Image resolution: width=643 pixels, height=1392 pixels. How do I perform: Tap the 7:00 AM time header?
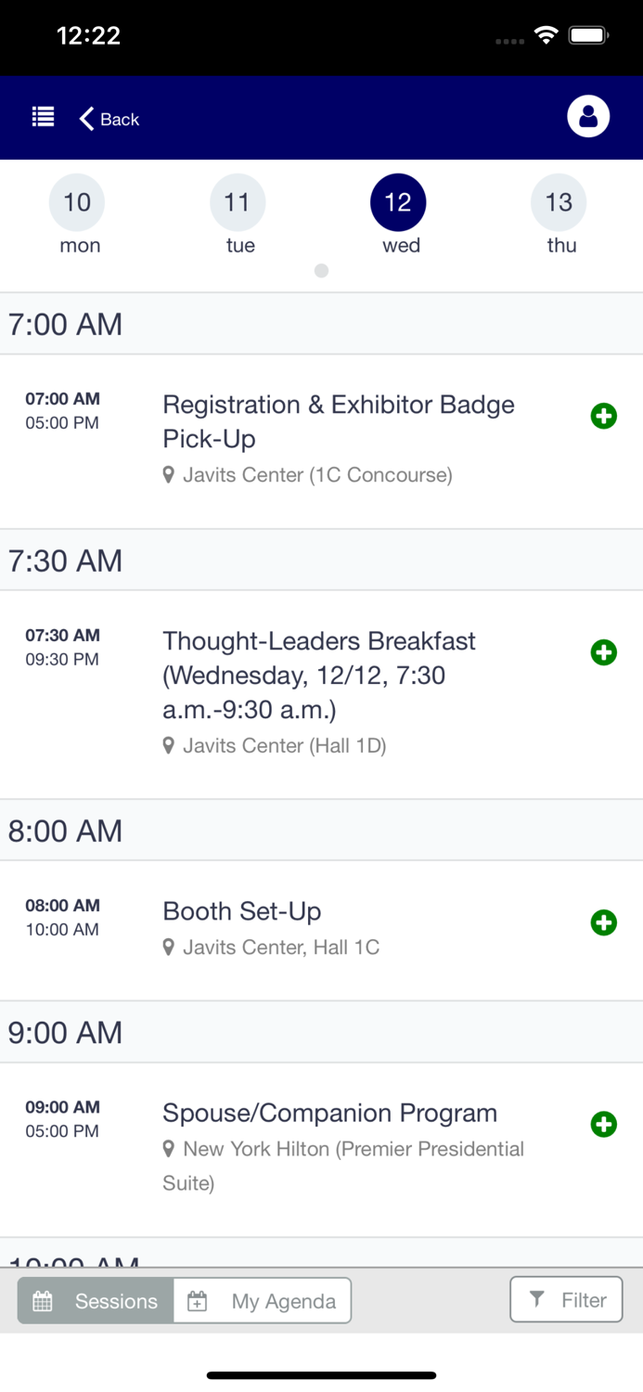click(66, 324)
